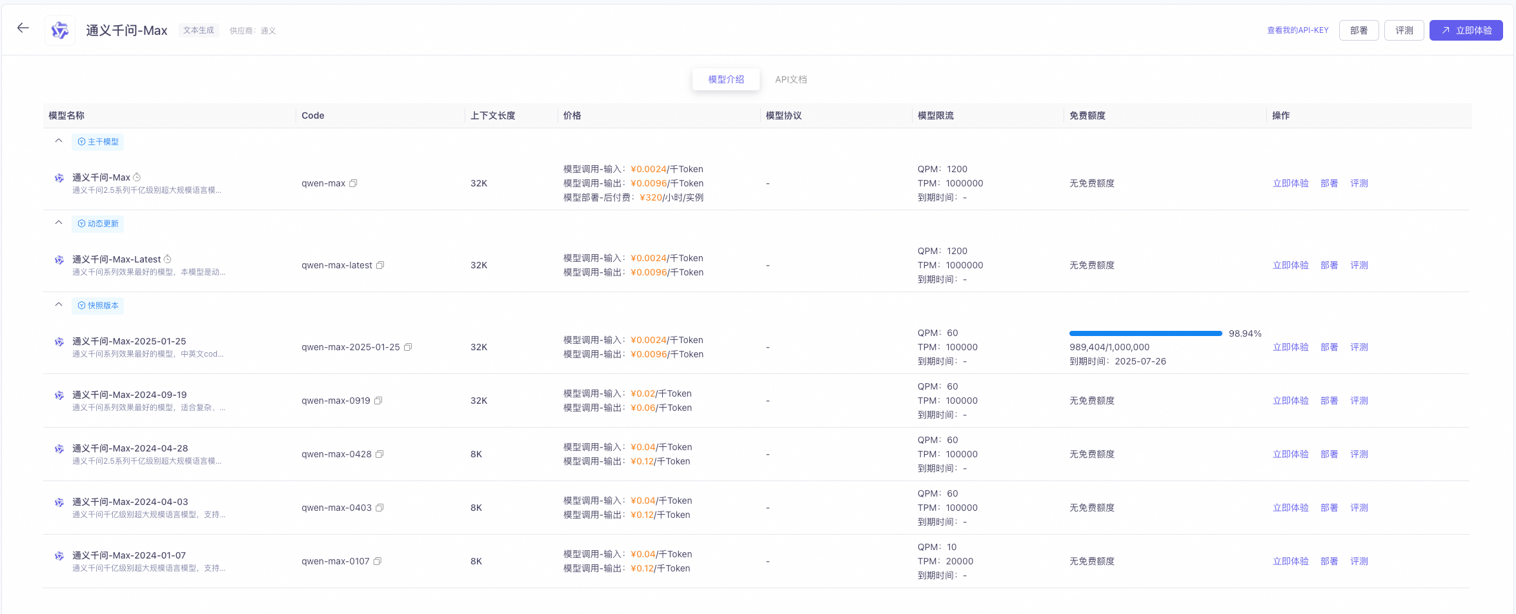Copy the qwen-max-0107 code
Viewport: 1516px width, 614px height.
[x=378, y=561]
